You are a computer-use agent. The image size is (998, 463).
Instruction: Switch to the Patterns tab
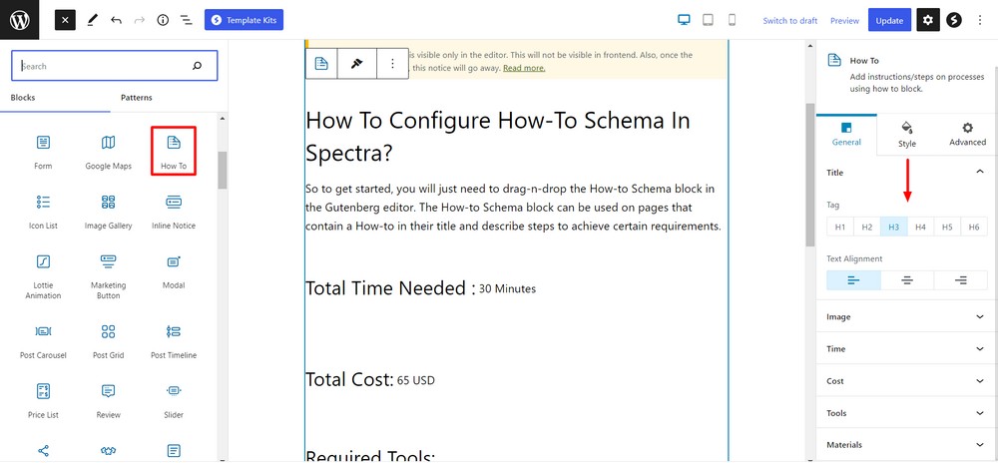[137, 98]
